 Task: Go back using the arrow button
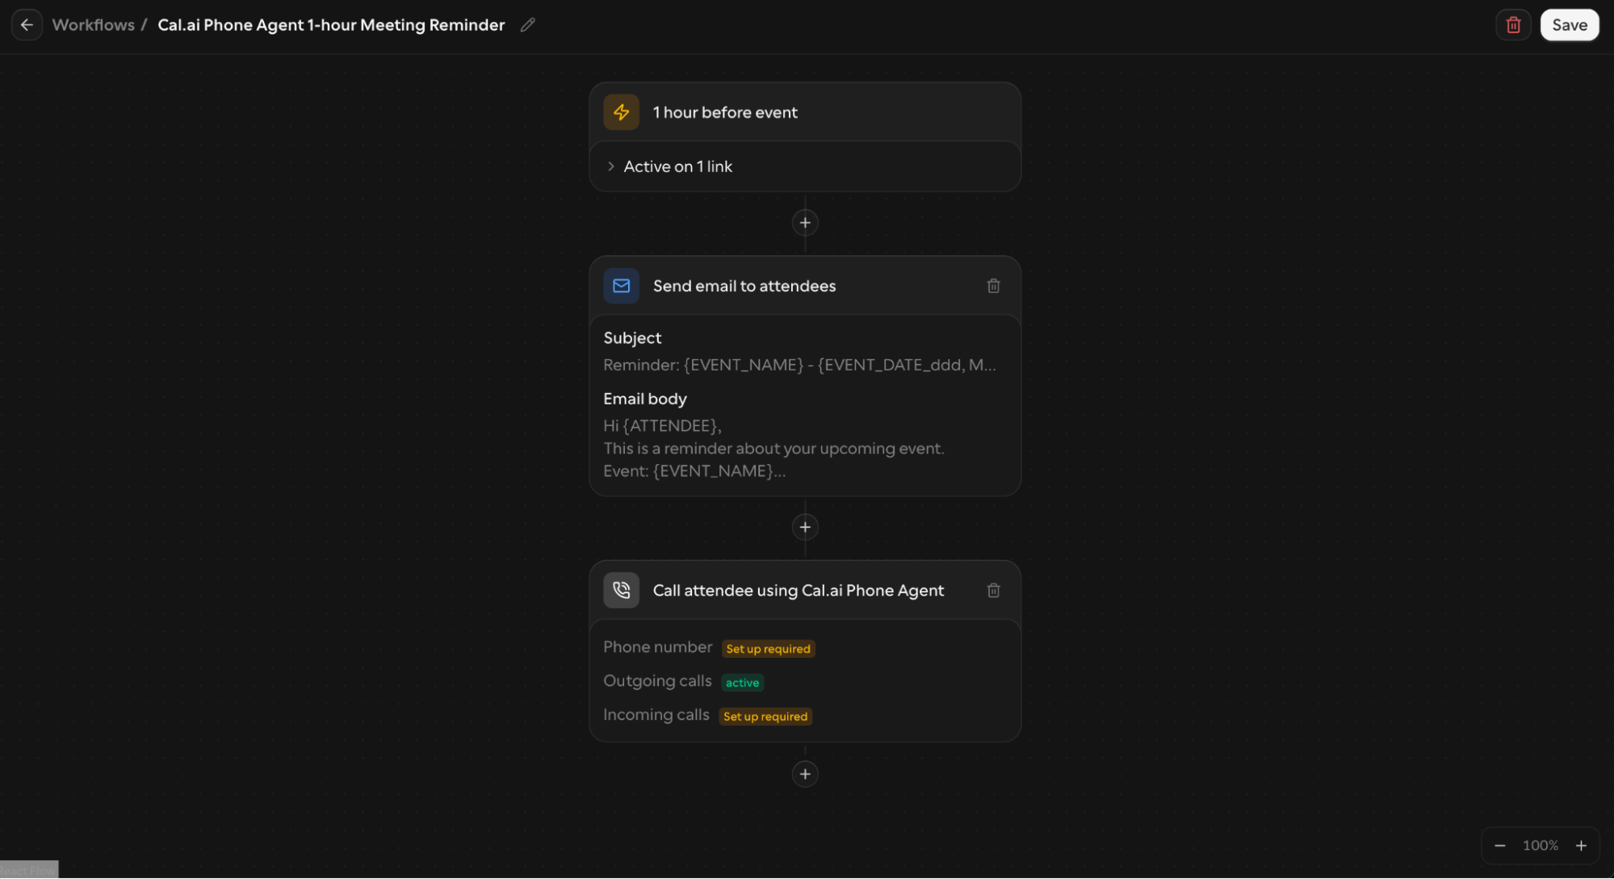(27, 25)
